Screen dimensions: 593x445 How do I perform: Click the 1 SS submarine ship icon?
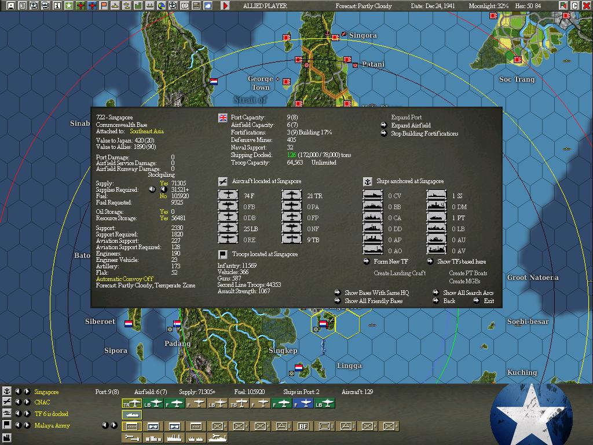click(x=437, y=195)
